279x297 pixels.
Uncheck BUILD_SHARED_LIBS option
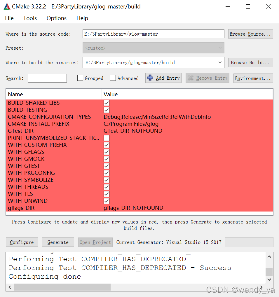click(x=107, y=103)
